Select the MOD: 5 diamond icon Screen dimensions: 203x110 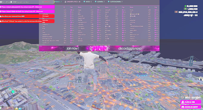[x=84, y=2]
